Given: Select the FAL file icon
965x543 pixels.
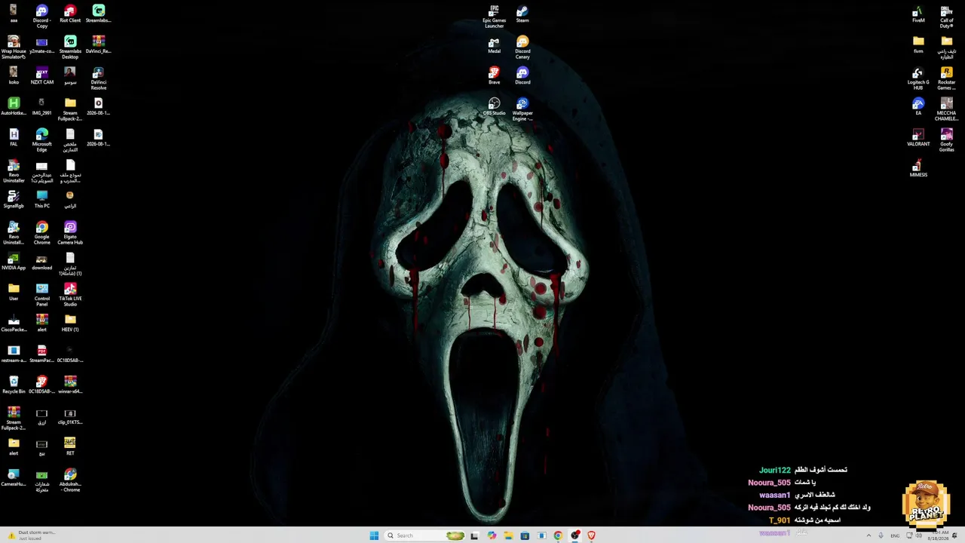Looking at the screenshot, I should [14, 137].
